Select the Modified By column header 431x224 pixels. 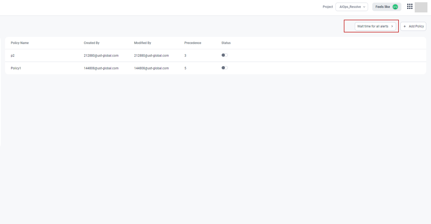tap(142, 43)
